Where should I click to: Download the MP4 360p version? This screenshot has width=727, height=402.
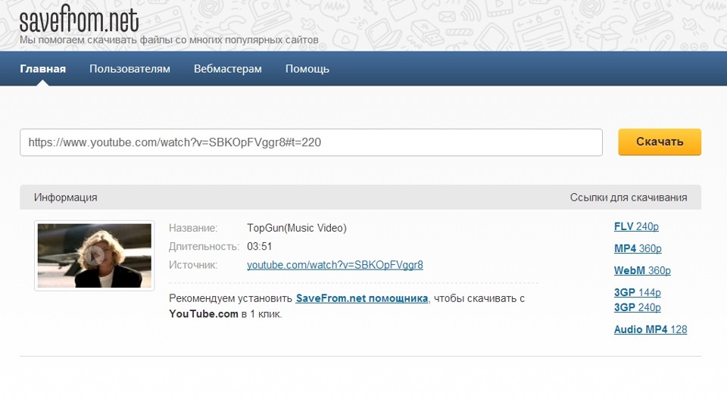[x=638, y=248]
